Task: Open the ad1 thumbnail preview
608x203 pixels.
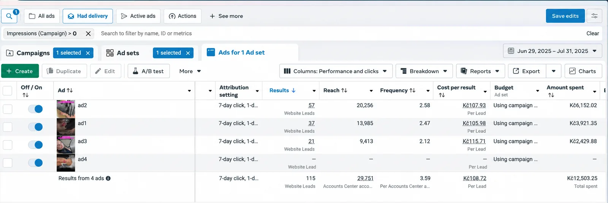Action: 66,127
